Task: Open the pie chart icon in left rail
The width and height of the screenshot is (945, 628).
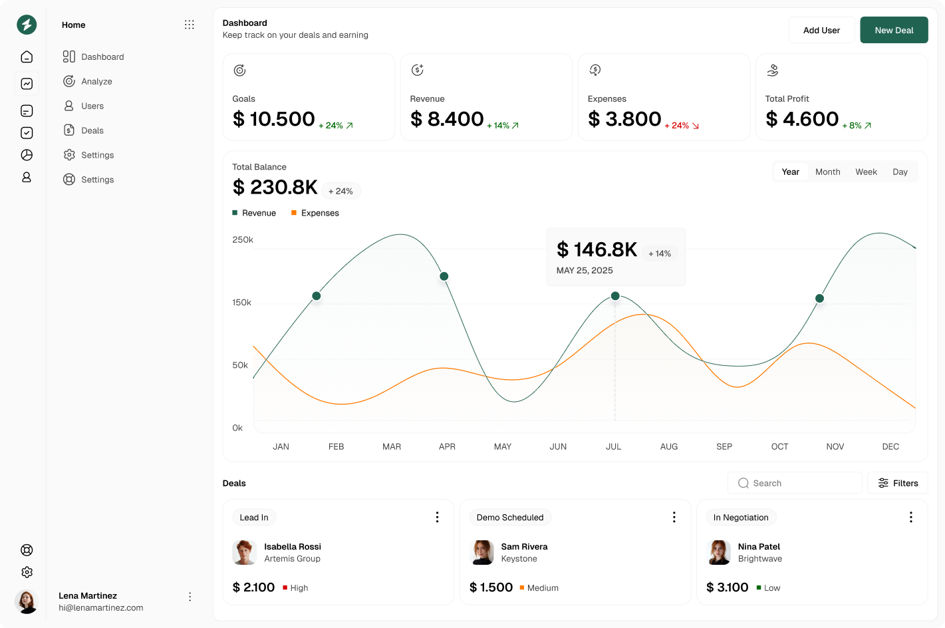Action: (27, 155)
